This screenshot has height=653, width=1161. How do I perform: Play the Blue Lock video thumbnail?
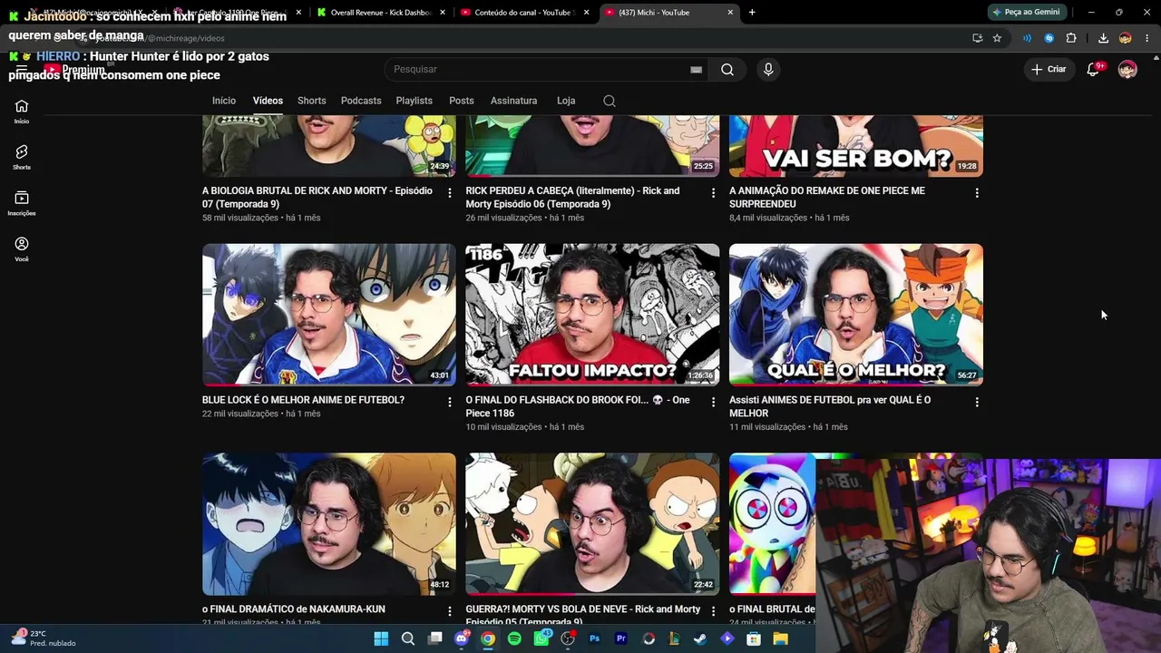(329, 315)
